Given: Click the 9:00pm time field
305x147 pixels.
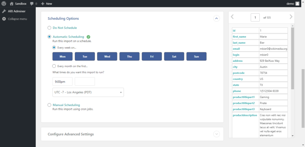Looking at the screenshot, I should (x=63, y=82).
